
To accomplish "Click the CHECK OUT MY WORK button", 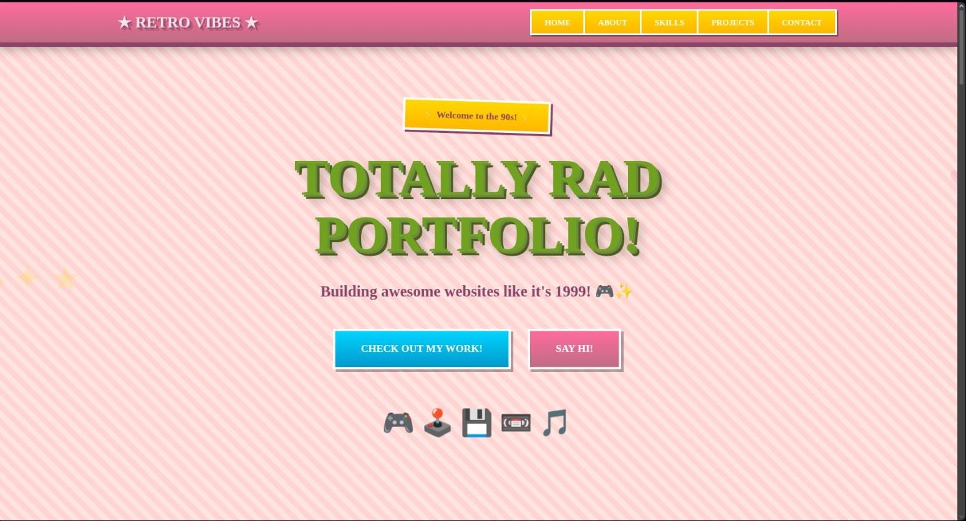I will [x=422, y=348].
